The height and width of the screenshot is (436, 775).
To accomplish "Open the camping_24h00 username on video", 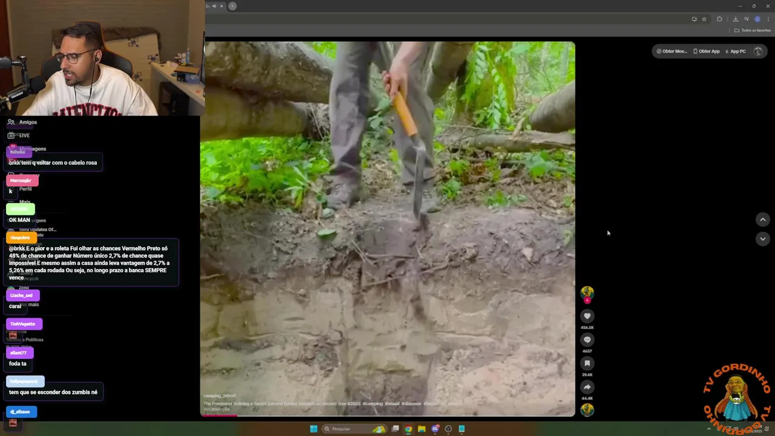I will [219, 396].
